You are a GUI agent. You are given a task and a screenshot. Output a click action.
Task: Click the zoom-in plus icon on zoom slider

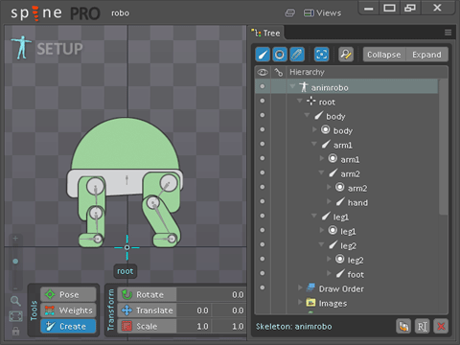[x=15, y=239]
